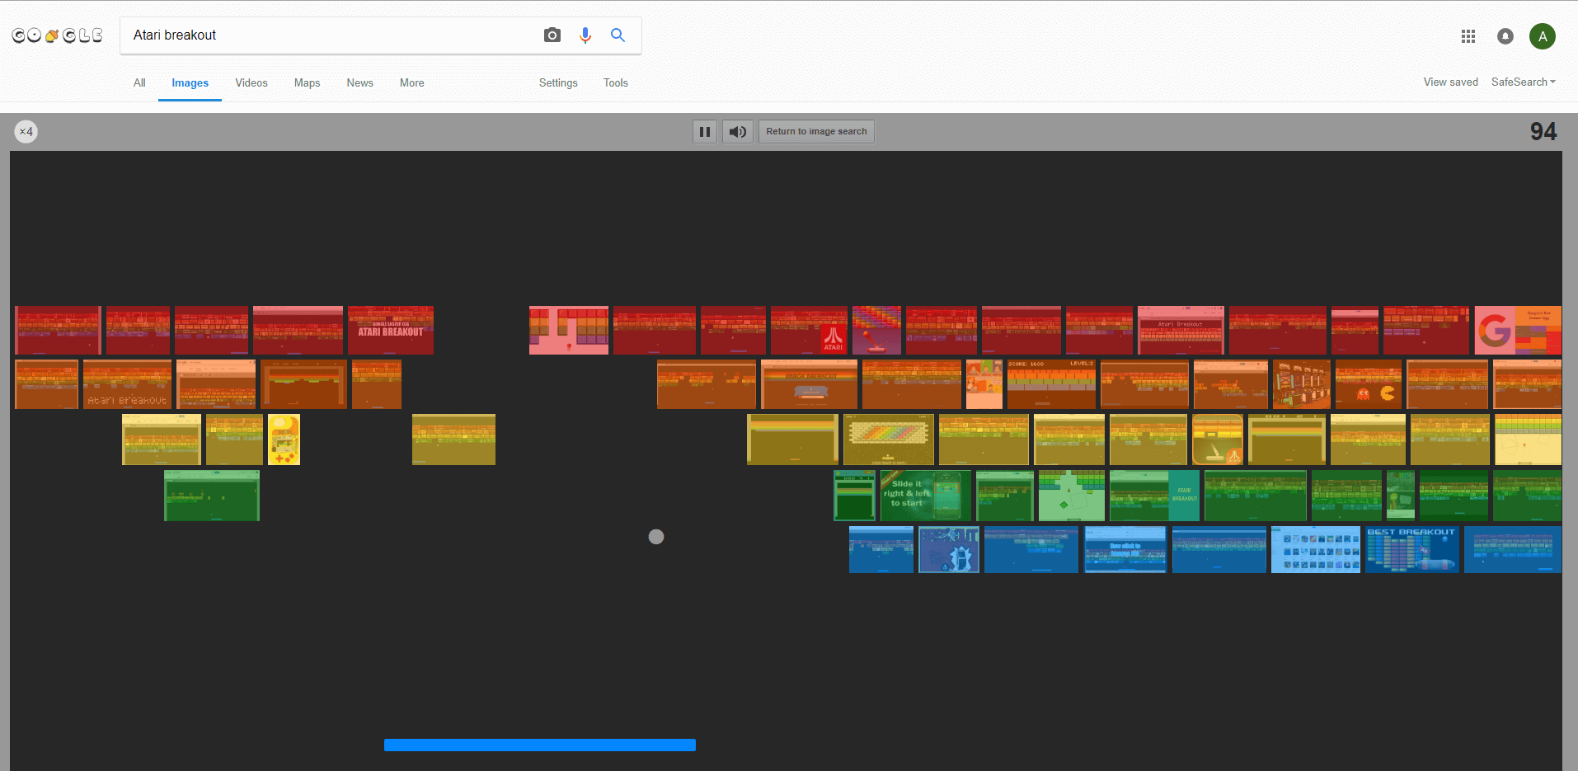Screen dimensions: 1578x771
Task: Click the blue icon-grid brick
Action: pyautogui.click(x=1316, y=550)
